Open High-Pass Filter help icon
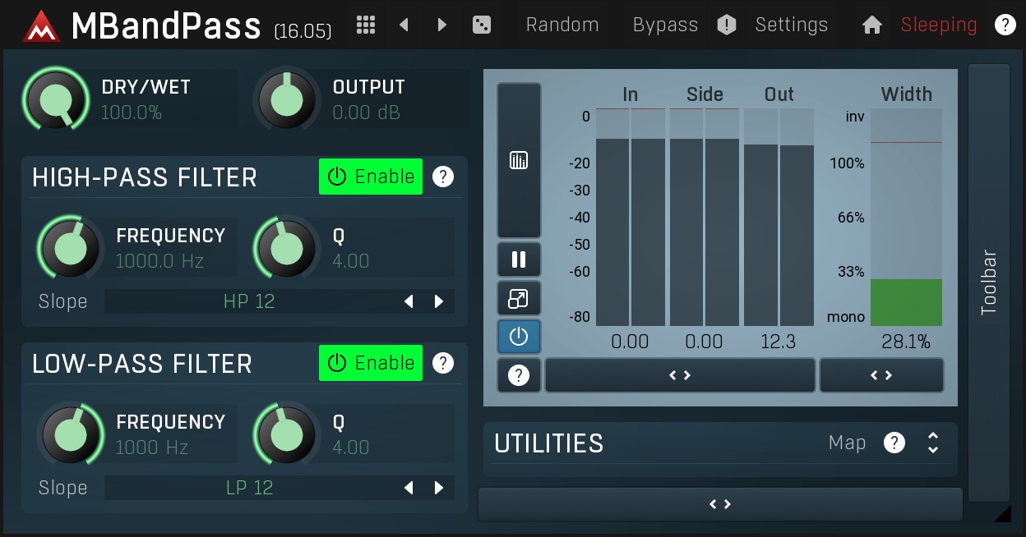The height and width of the screenshot is (537, 1026). pos(443,177)
